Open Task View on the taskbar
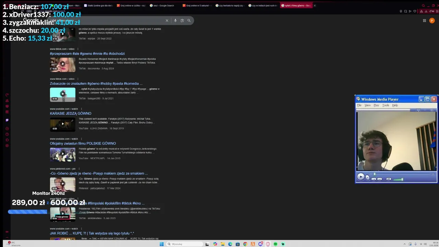 pyautogui.click(x=207, y=244)
